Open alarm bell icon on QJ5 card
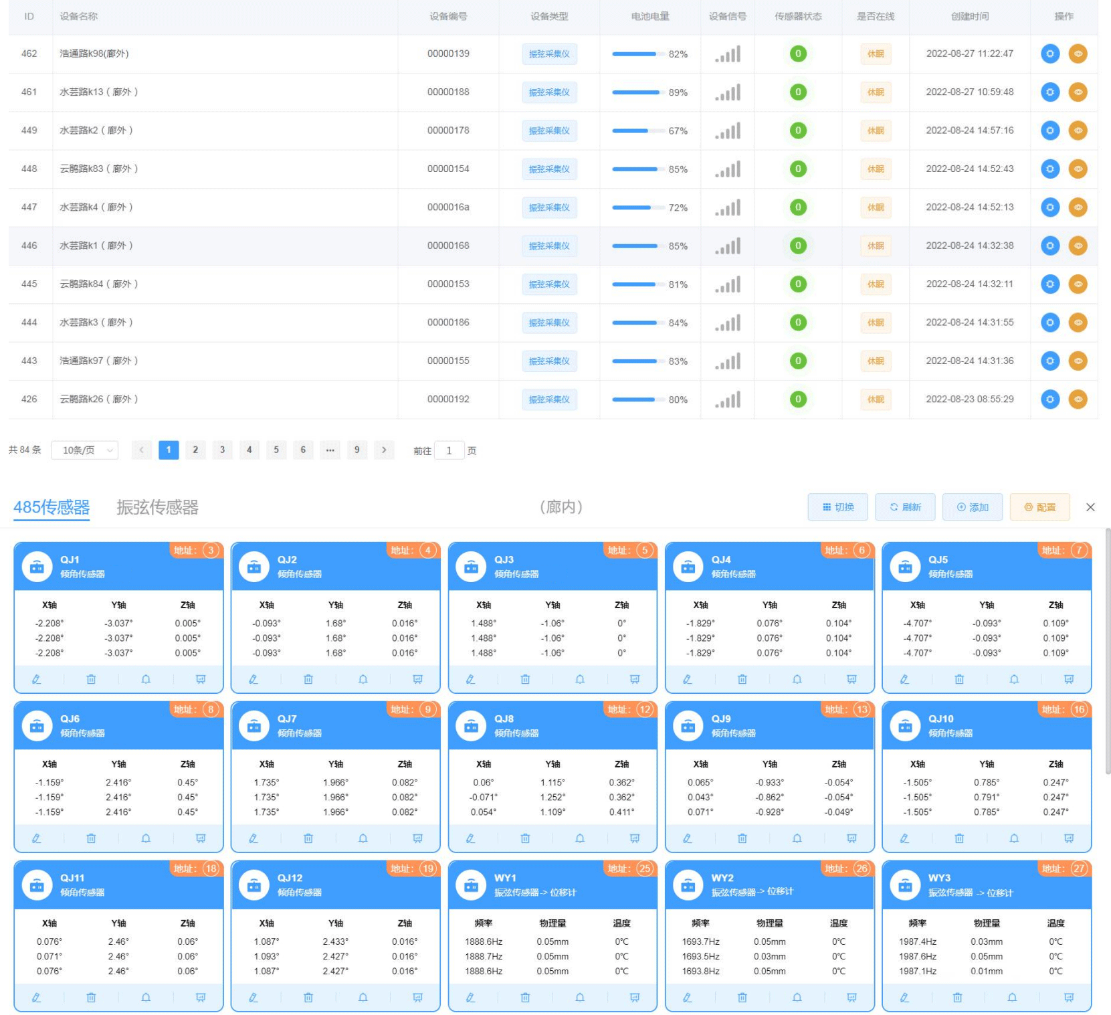This screenshot has height=1015, width=1111. [1014, 679]
